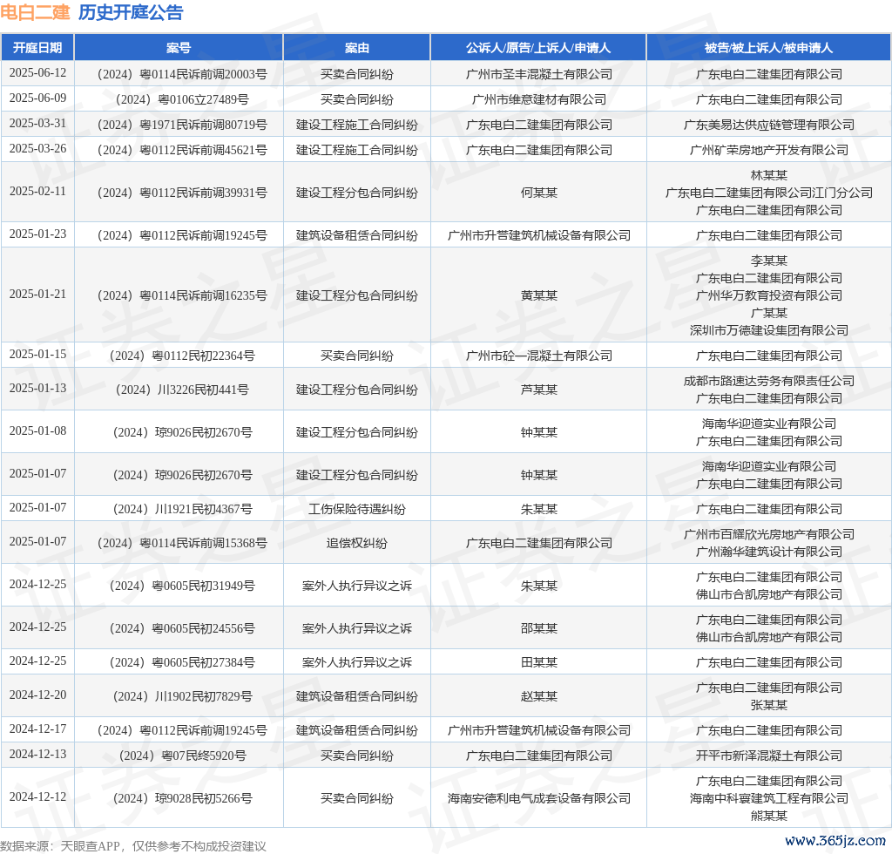Click defendant 张某某
Image resolution: width=892 pixels, height=854 pixels.
coord(768,705)
